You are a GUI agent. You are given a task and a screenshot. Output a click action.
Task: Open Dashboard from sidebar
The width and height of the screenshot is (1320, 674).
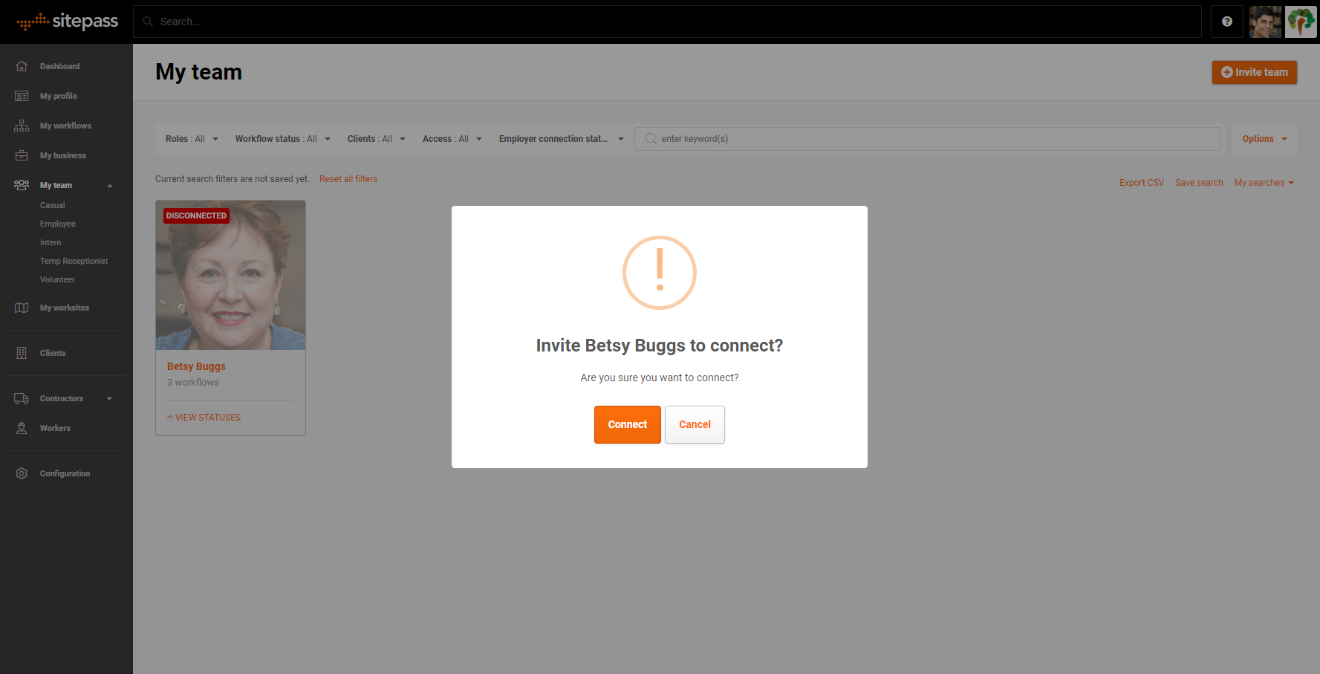[x=59, y=66]
